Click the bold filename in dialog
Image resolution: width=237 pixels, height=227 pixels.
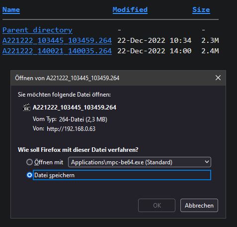pyautogui.click(x=75, y=108)
